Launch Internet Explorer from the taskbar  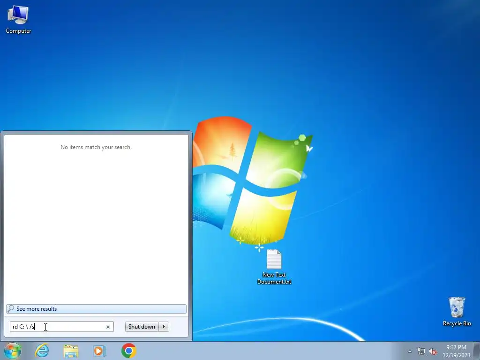tap(42, 351)
